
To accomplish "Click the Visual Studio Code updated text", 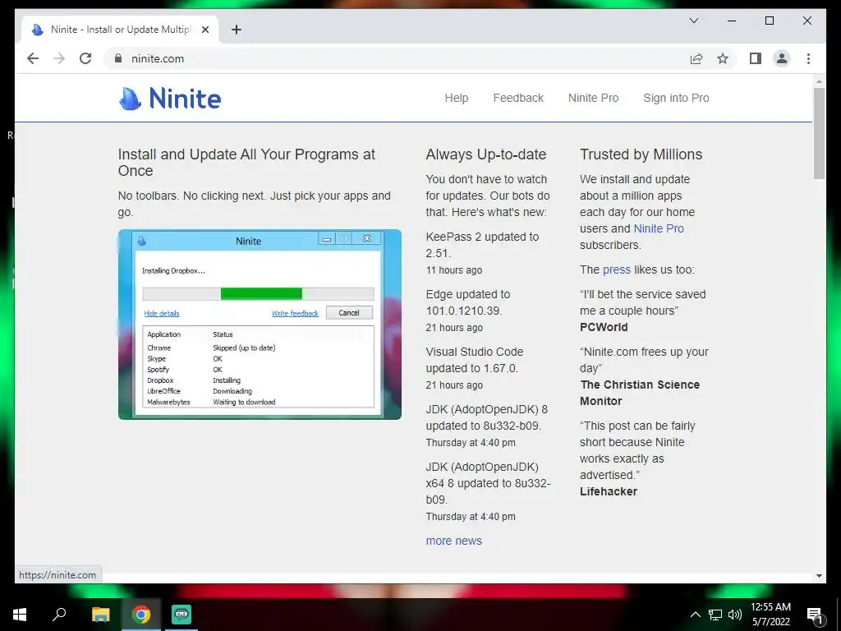I will pyautogui.click(x=474, y=360).
